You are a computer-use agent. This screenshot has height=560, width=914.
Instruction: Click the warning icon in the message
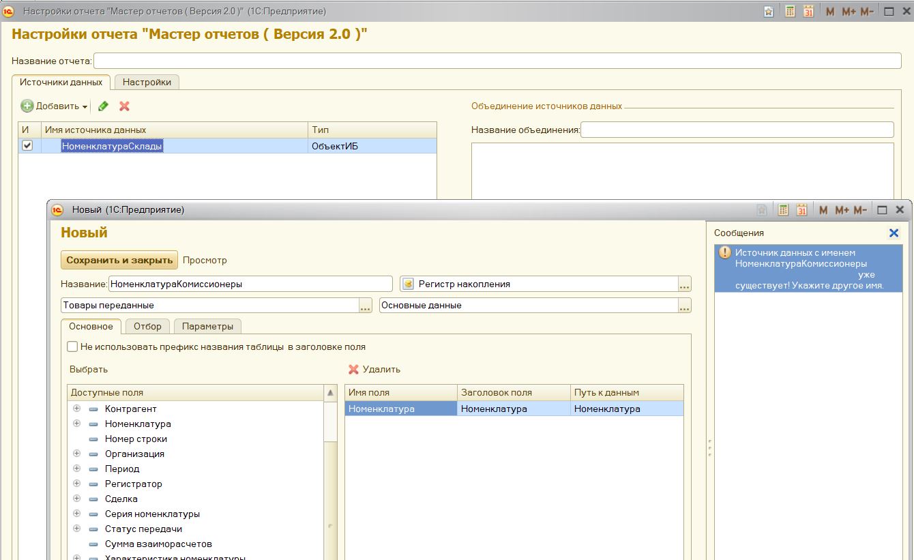pyautogui.click(x=725, y=252)
